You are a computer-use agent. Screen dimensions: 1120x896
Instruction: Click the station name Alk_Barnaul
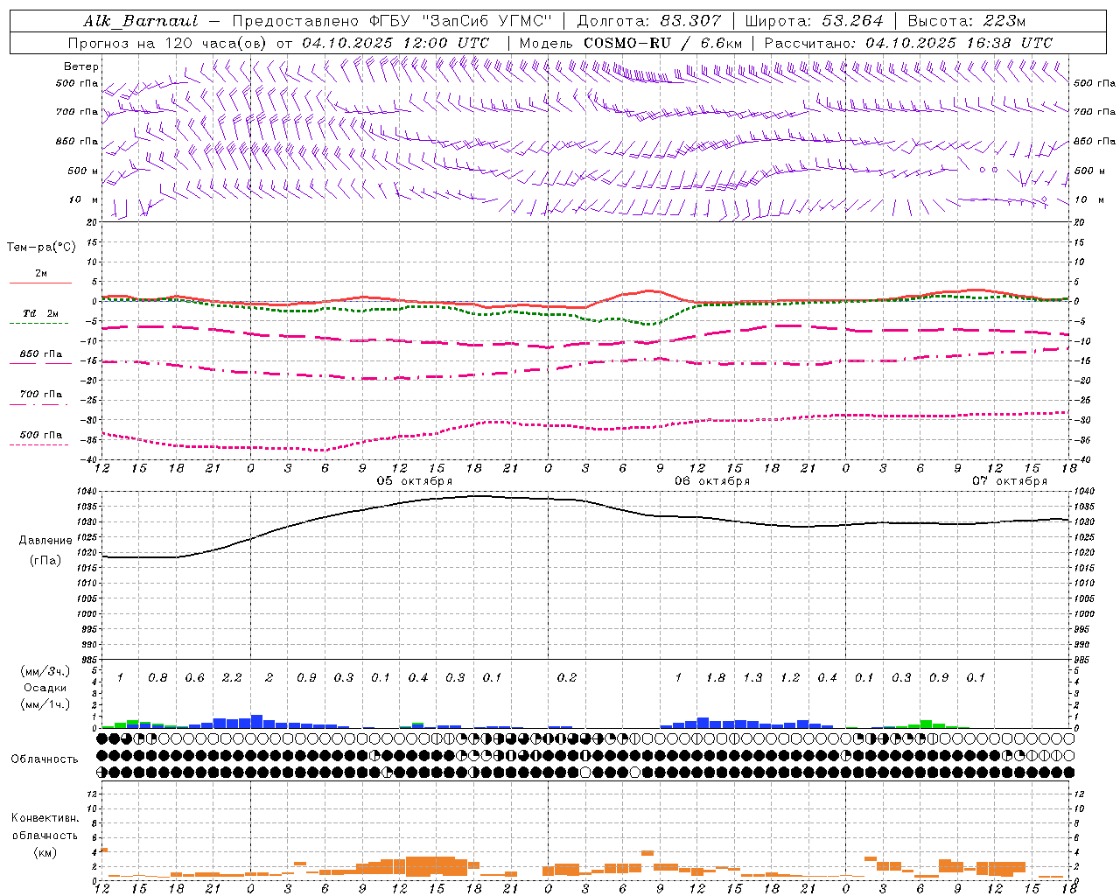coord(141,21)
